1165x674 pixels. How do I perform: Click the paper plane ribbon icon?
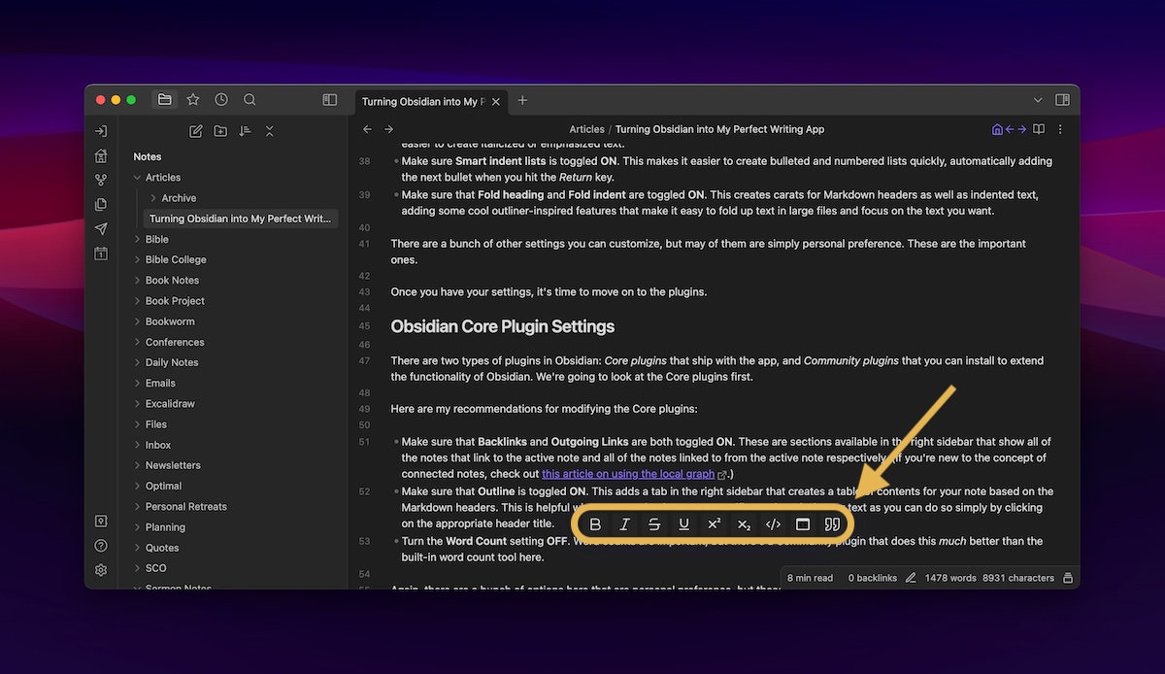[x=101, y=229]
